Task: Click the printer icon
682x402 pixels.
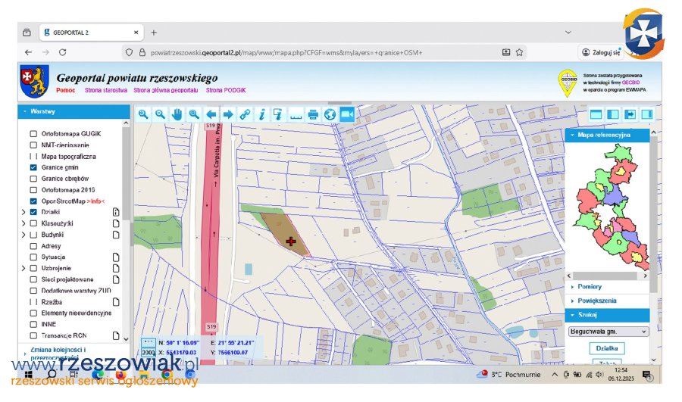Action: click(x=313, y=114)
